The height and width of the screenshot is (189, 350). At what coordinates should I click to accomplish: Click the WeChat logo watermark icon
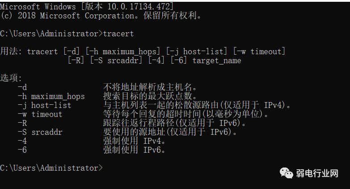(x=286, y=172)
